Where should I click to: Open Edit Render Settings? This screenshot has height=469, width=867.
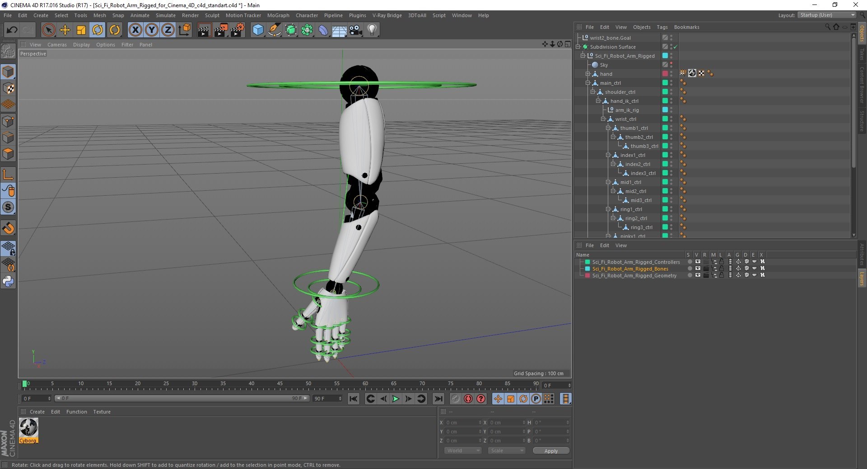(x=238, y=30)
